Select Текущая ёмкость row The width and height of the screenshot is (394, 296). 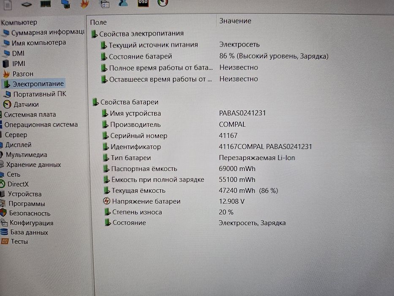pos(134,191)
